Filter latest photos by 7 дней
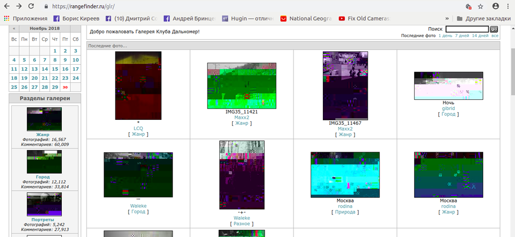Viewport: 515px width, 237px height. coord(462,35)
